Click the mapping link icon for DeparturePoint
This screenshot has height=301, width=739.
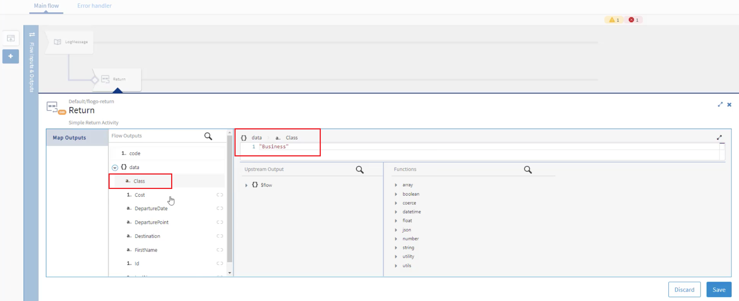click(220, 222)
